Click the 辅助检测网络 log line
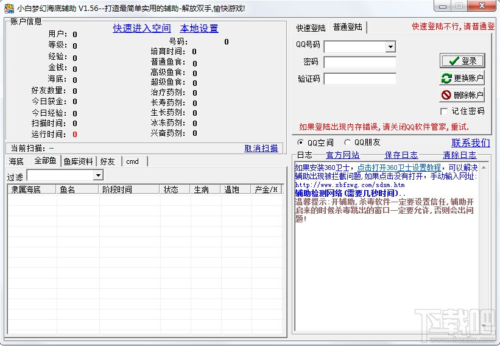 (350, 193)
